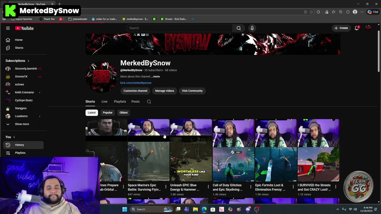Open the volume control in system tray
The width and height of the screenshot is (381, 214).
(355, 209)
